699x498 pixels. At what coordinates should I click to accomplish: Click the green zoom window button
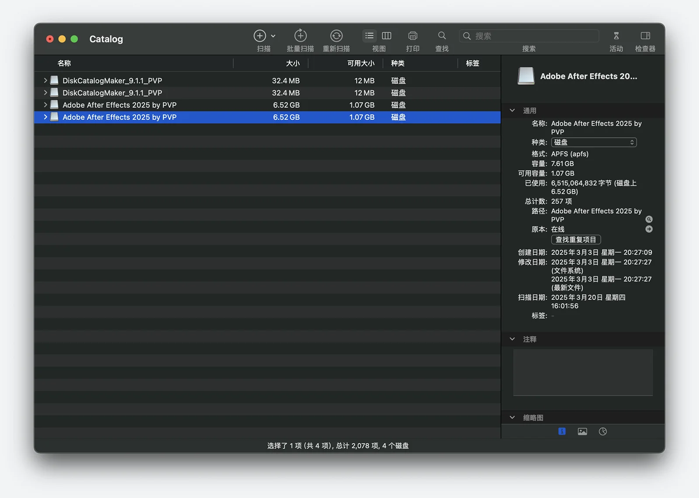[74, 39]
